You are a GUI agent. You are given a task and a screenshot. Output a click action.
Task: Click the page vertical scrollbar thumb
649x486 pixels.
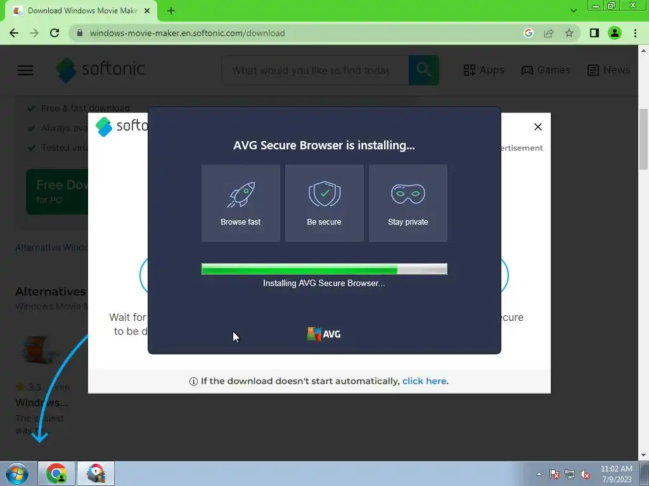(643, 139)
